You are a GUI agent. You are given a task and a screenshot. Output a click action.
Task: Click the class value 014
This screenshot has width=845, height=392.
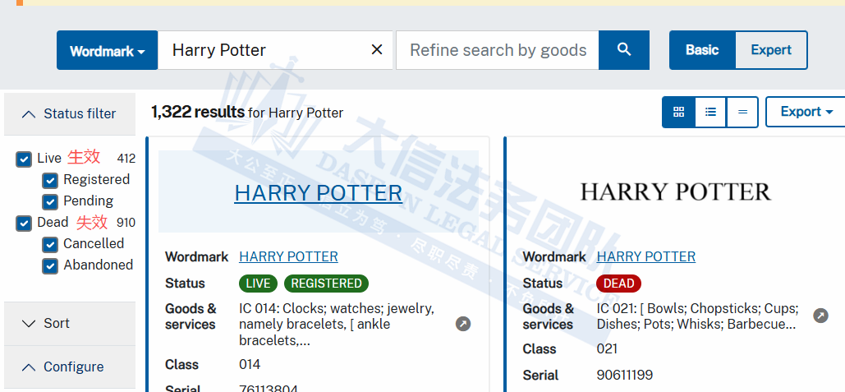tap(250, 365)
